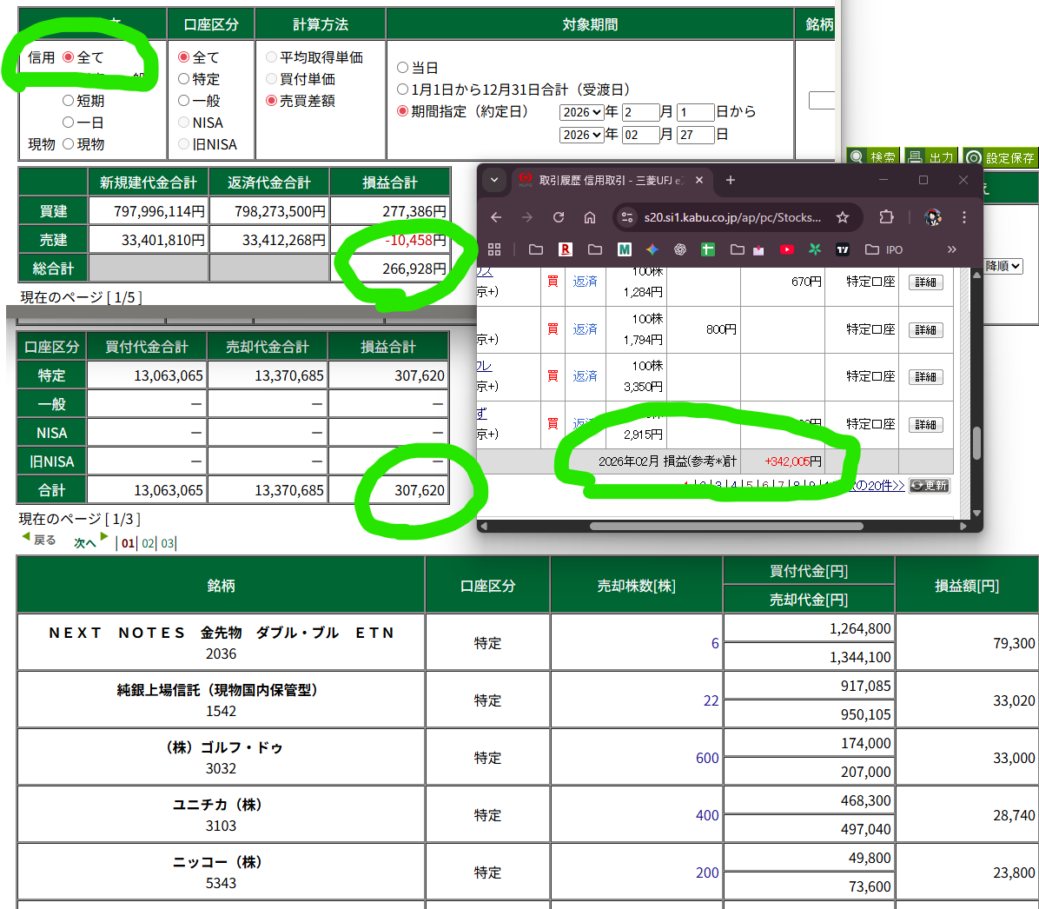1039x909 pixels.
Task: Open the Chrome three-dot menu
Action: (964, 217)
